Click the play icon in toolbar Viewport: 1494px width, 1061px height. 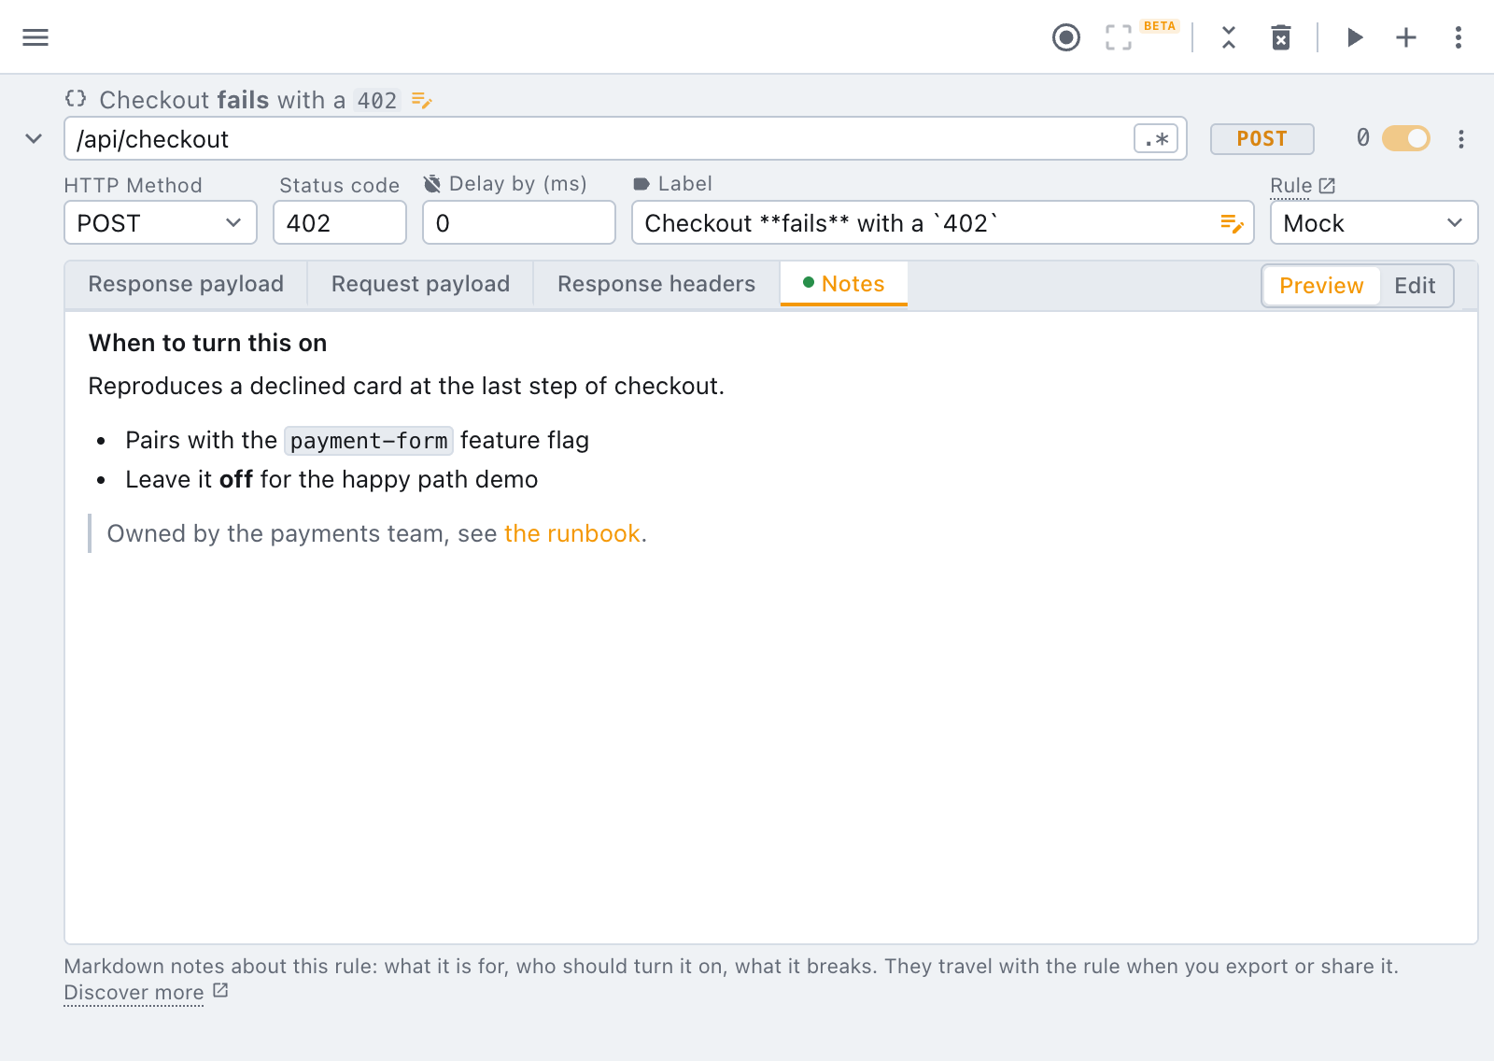click(1355, 37)
